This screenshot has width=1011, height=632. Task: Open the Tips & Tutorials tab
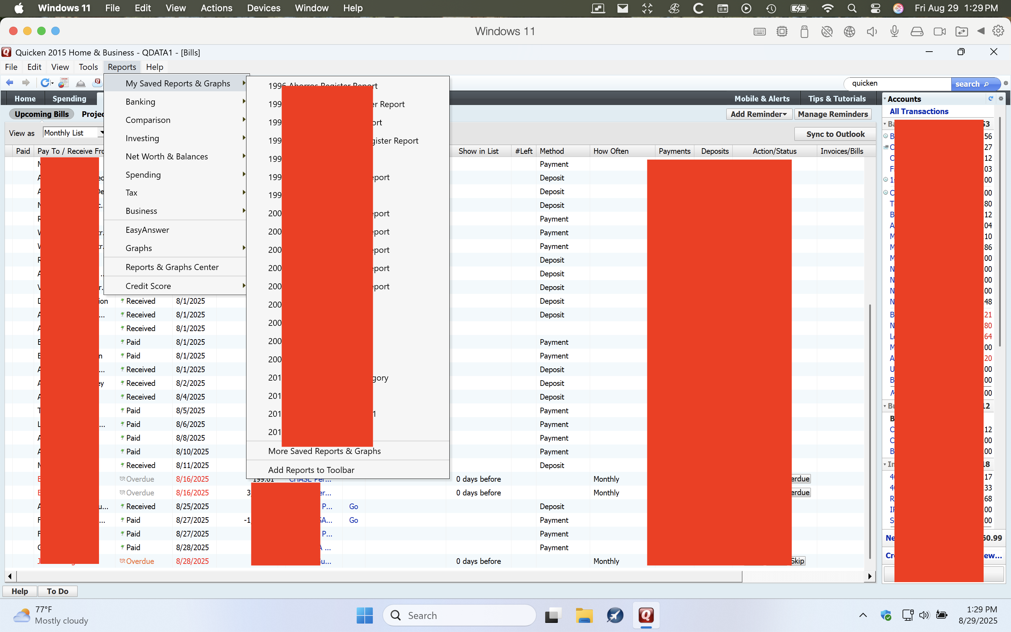[x=837, y=99]
